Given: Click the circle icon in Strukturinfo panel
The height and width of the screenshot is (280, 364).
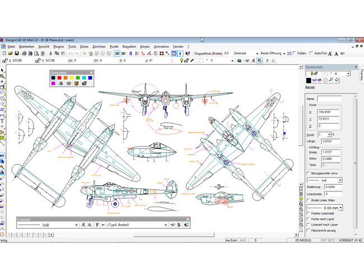Looking at the screenshot, I should (x=325, y=80).
